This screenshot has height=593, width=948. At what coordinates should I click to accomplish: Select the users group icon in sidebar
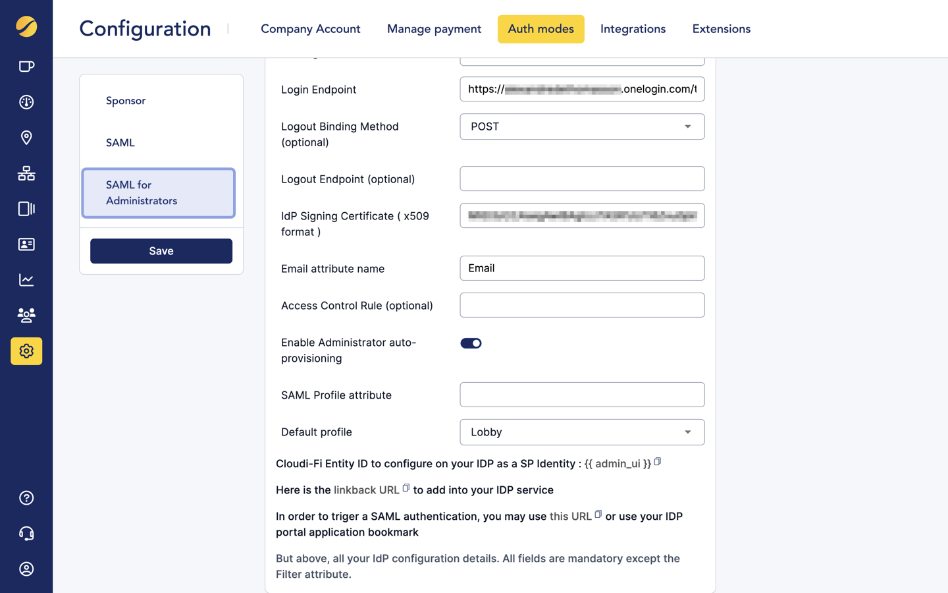26,315
